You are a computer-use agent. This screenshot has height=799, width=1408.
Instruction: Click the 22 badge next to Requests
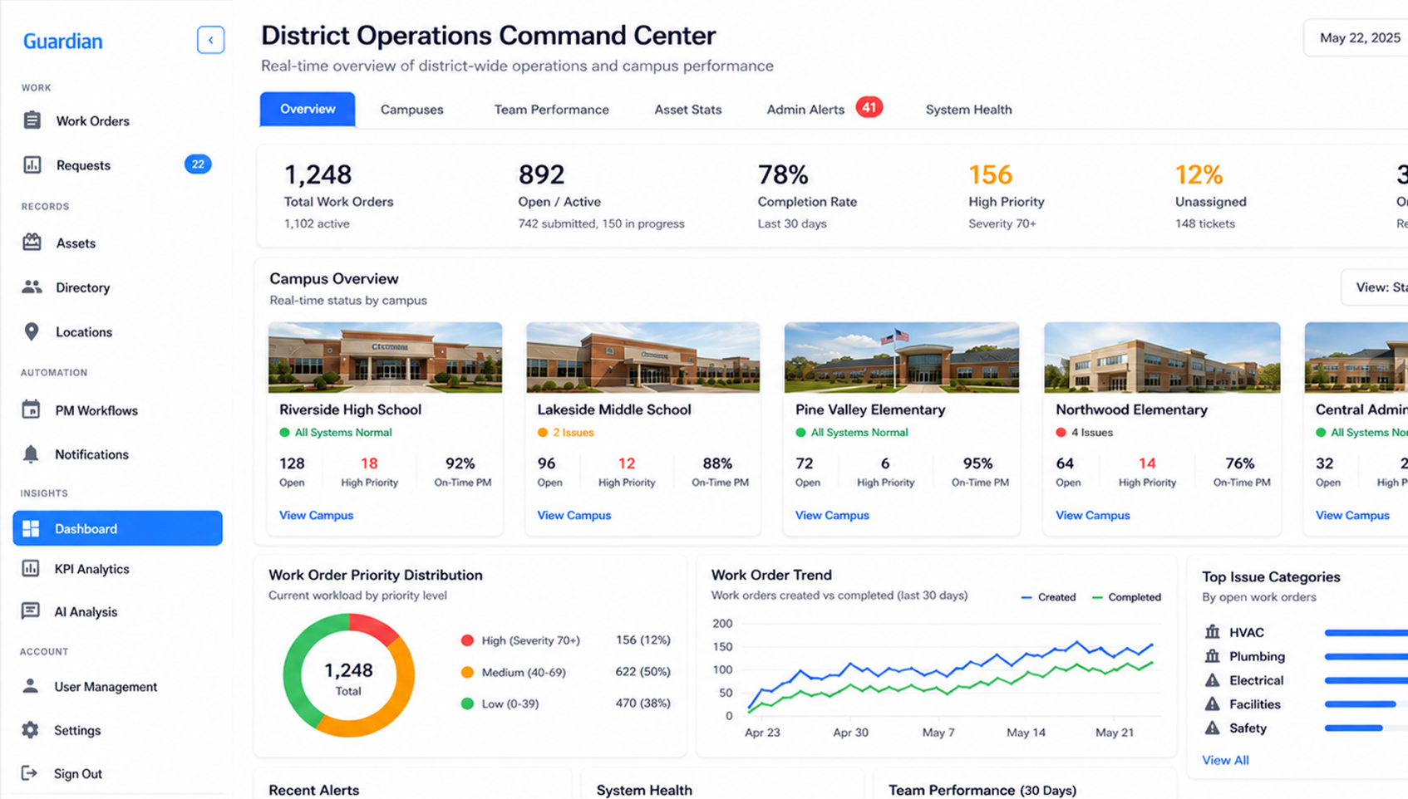(198, 164)
